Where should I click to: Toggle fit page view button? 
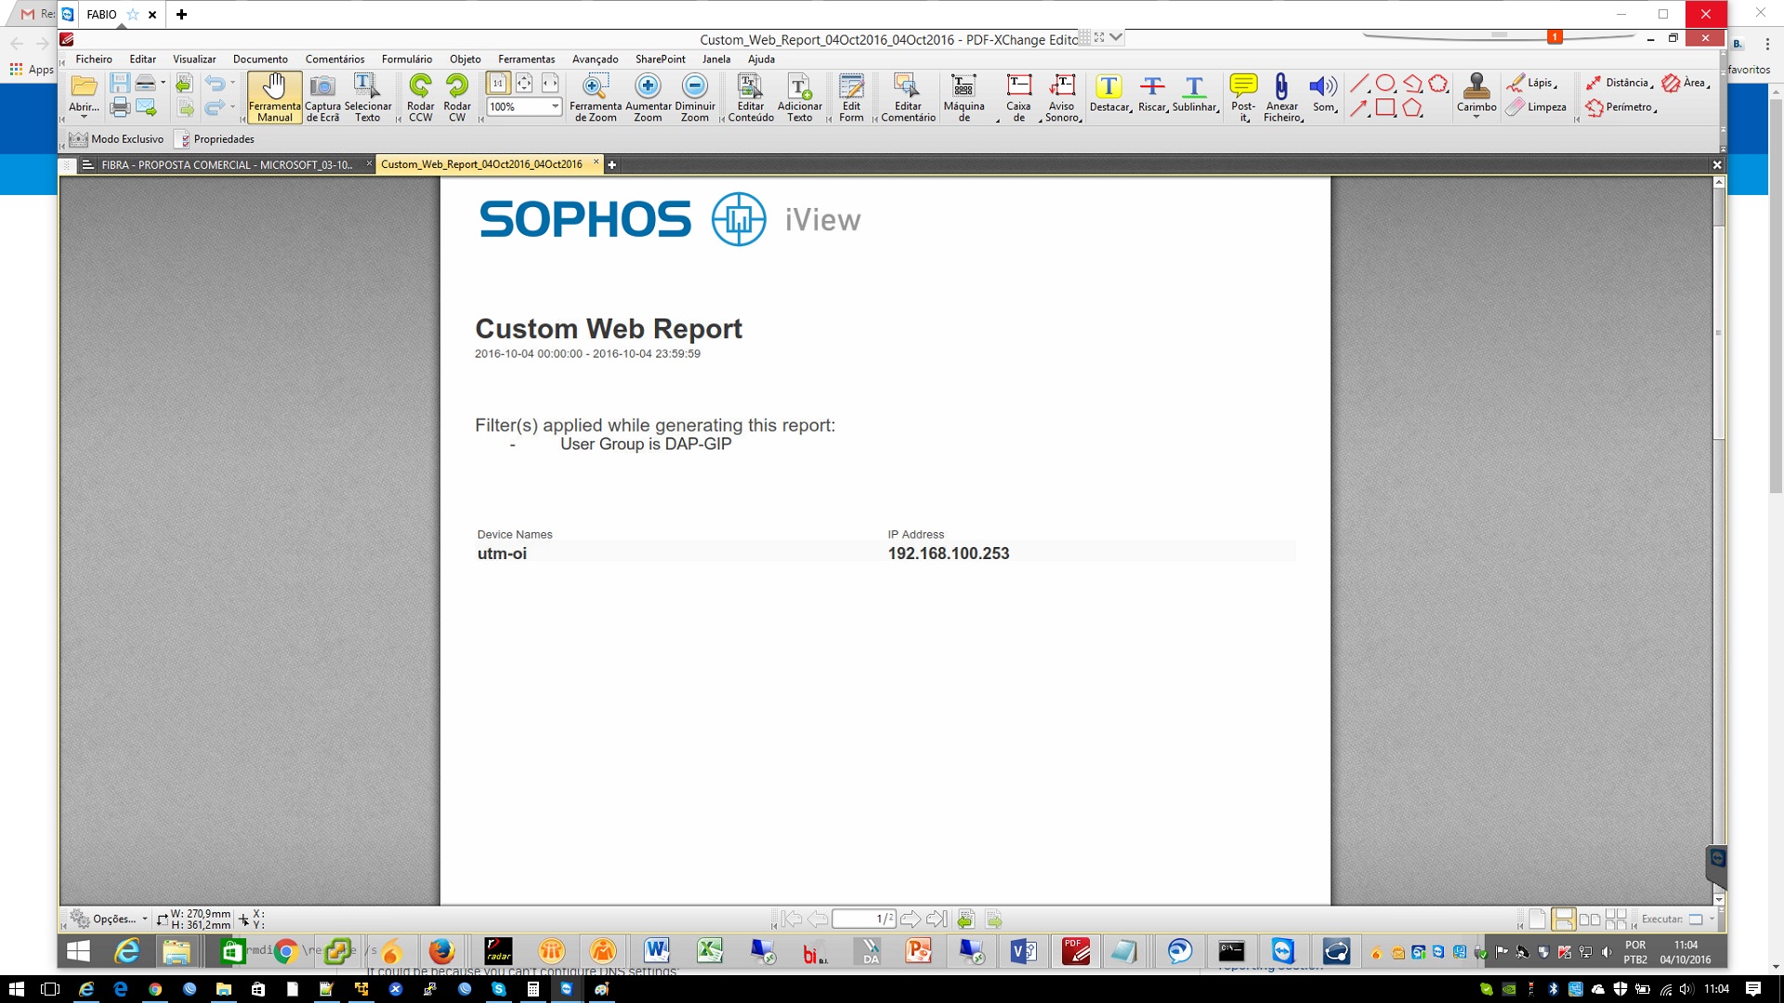click(x=524, y=83)
